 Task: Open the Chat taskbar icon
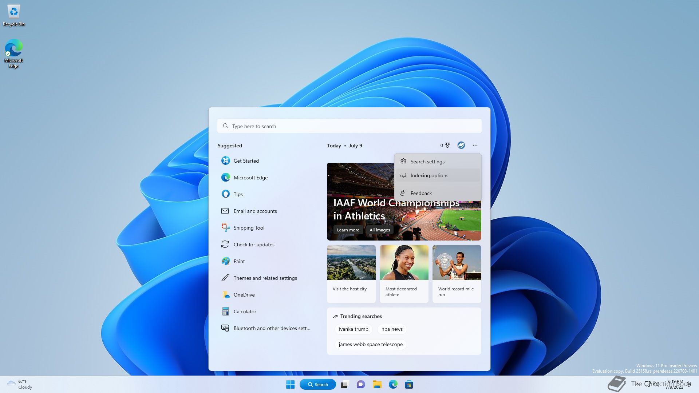click(x=361, y=384)
